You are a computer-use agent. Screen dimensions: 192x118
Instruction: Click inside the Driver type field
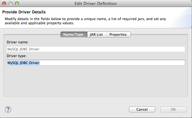pos(96,63)
